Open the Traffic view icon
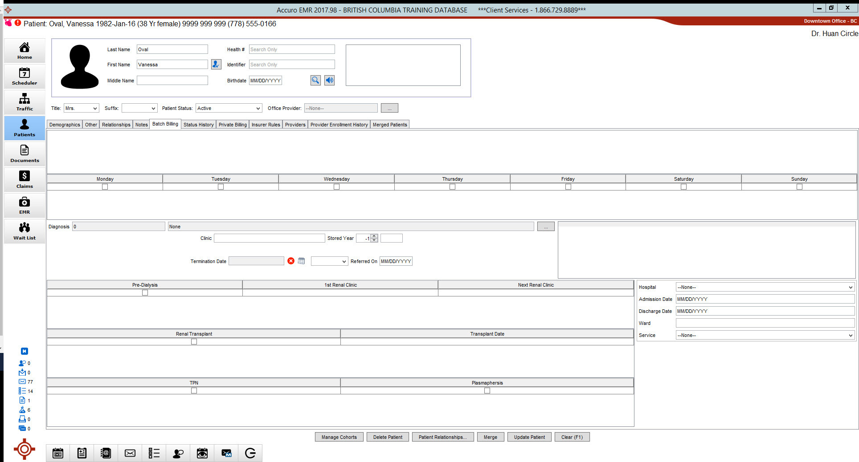The height and width of the screenshot is (462, 859). 25,102
